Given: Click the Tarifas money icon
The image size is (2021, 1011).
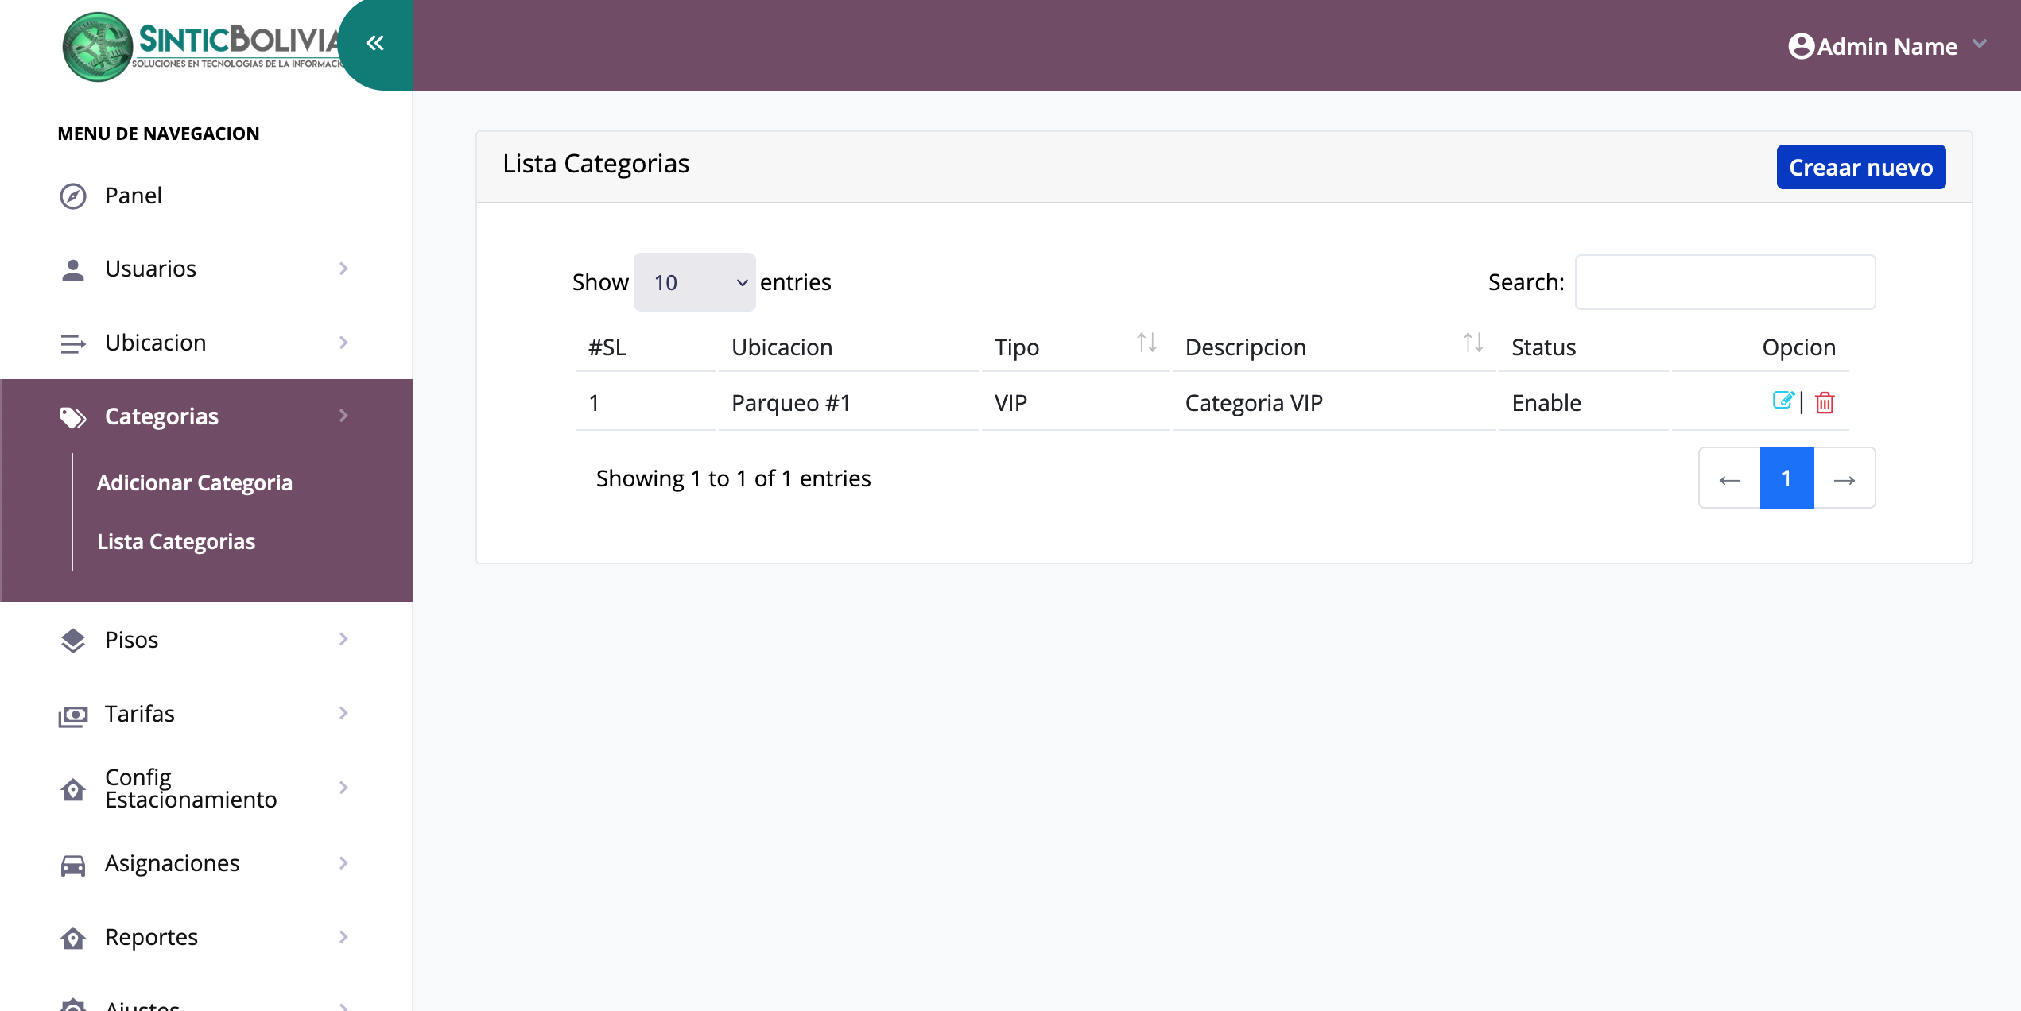Looking at the screenshot, I should pos(73,715).
